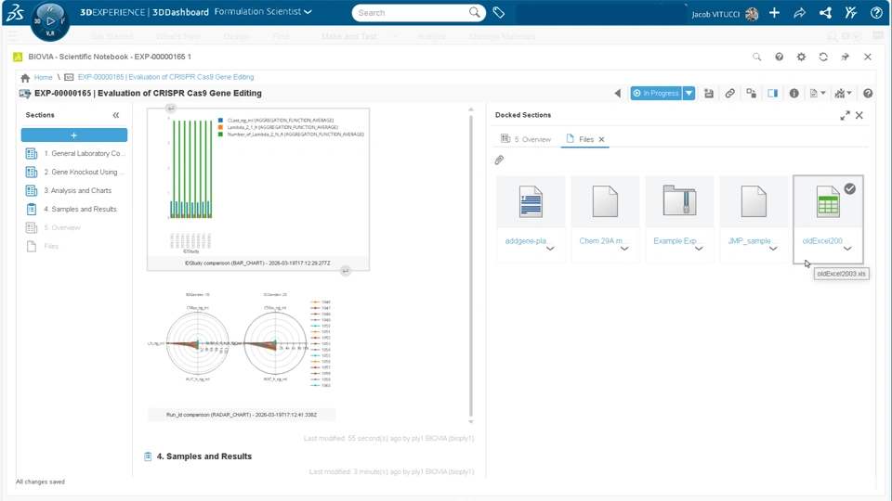
Task: Click the plus Add icon in top bar
Action: tap(774, 12)
